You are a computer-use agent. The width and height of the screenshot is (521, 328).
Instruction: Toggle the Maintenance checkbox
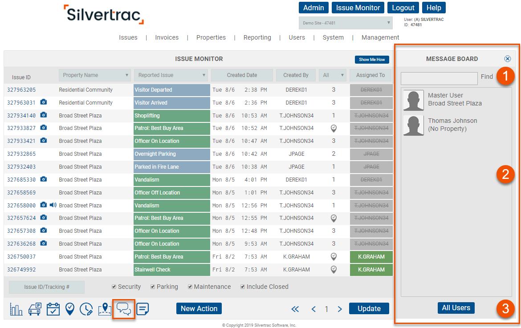coord(190,287)
